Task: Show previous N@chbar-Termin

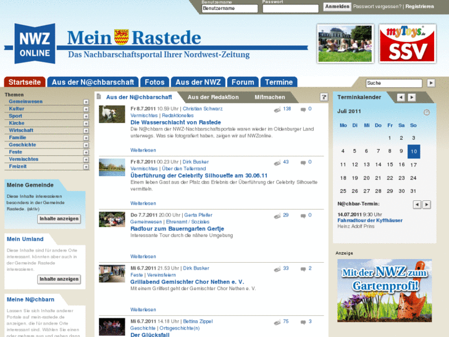Action: [x=417, y=205]
